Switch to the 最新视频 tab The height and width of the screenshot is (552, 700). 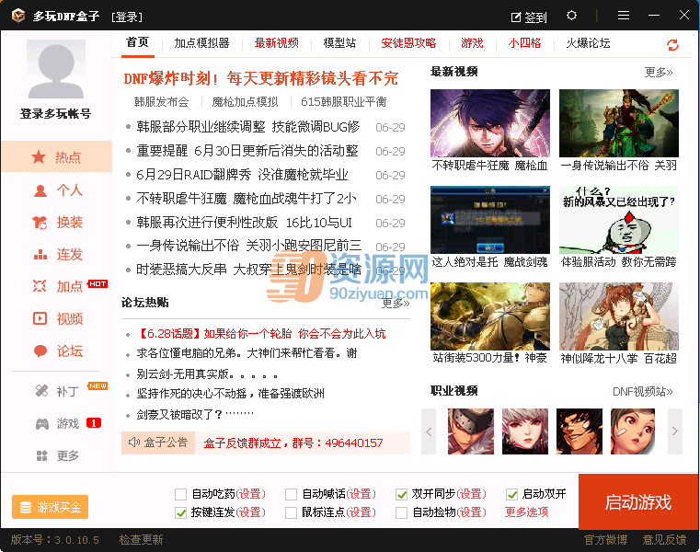pyautogui.click(x=276, y=43)
